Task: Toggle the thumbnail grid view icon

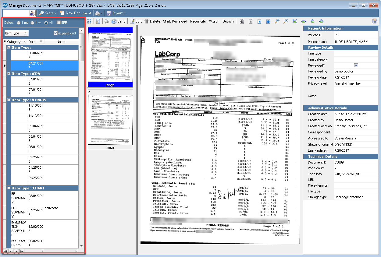Action: click(89, 21)
